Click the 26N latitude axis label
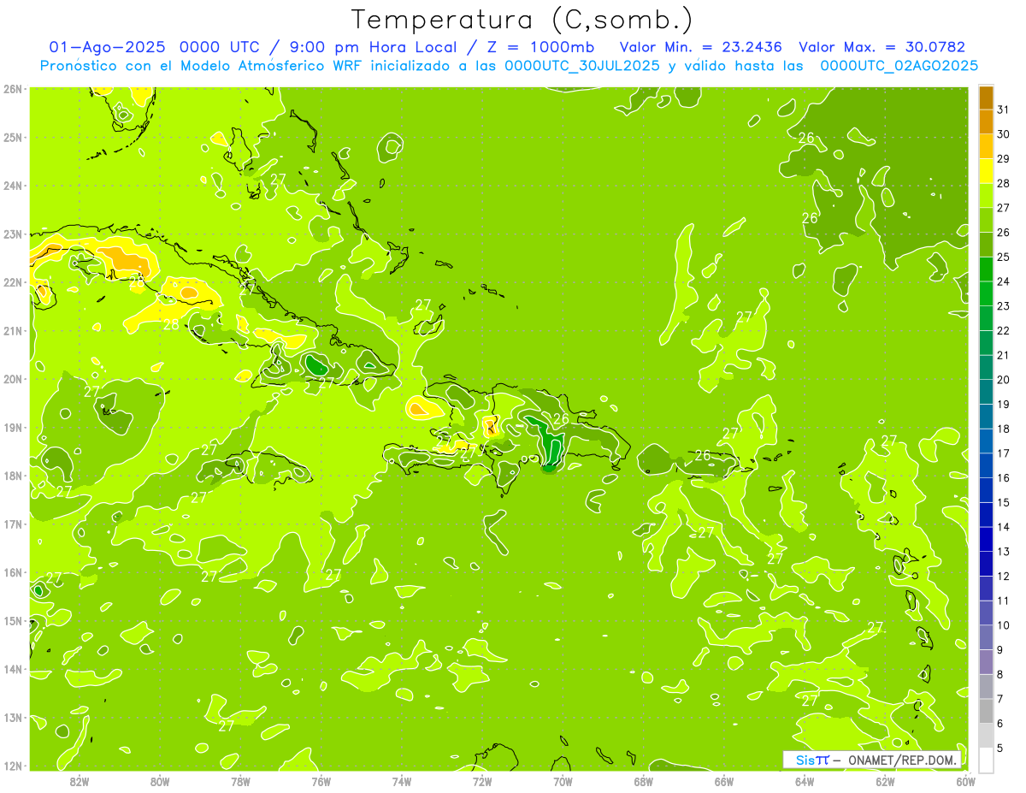This screenshot has width=1026, height=793. [13, 89]
